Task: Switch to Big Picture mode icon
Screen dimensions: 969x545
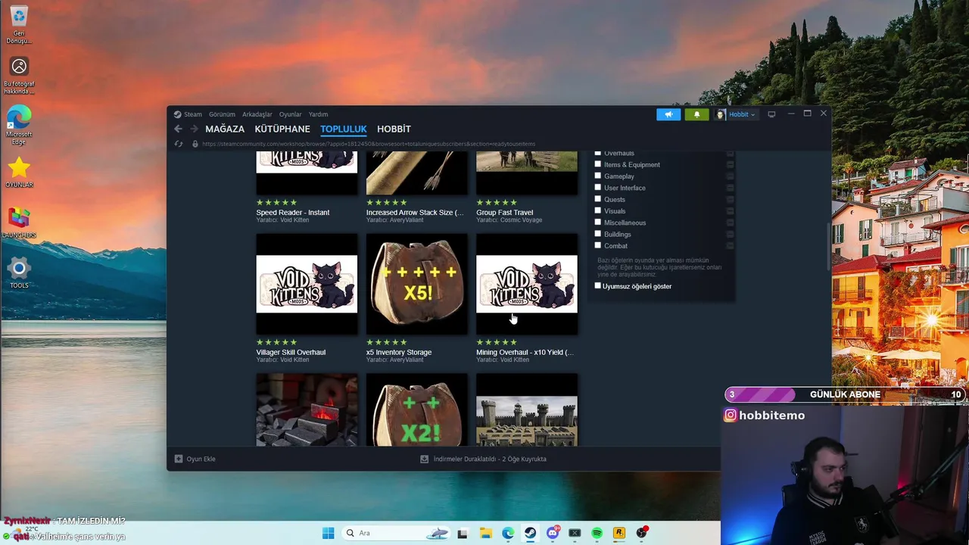Action: [x=771, y=114]
